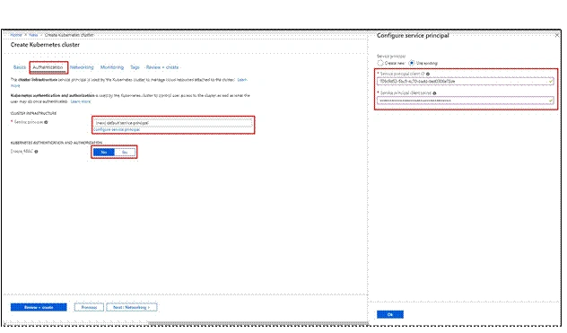Go to the Tags tab
This screenshot has height=333, width=567.
click(x=135, y=67)
